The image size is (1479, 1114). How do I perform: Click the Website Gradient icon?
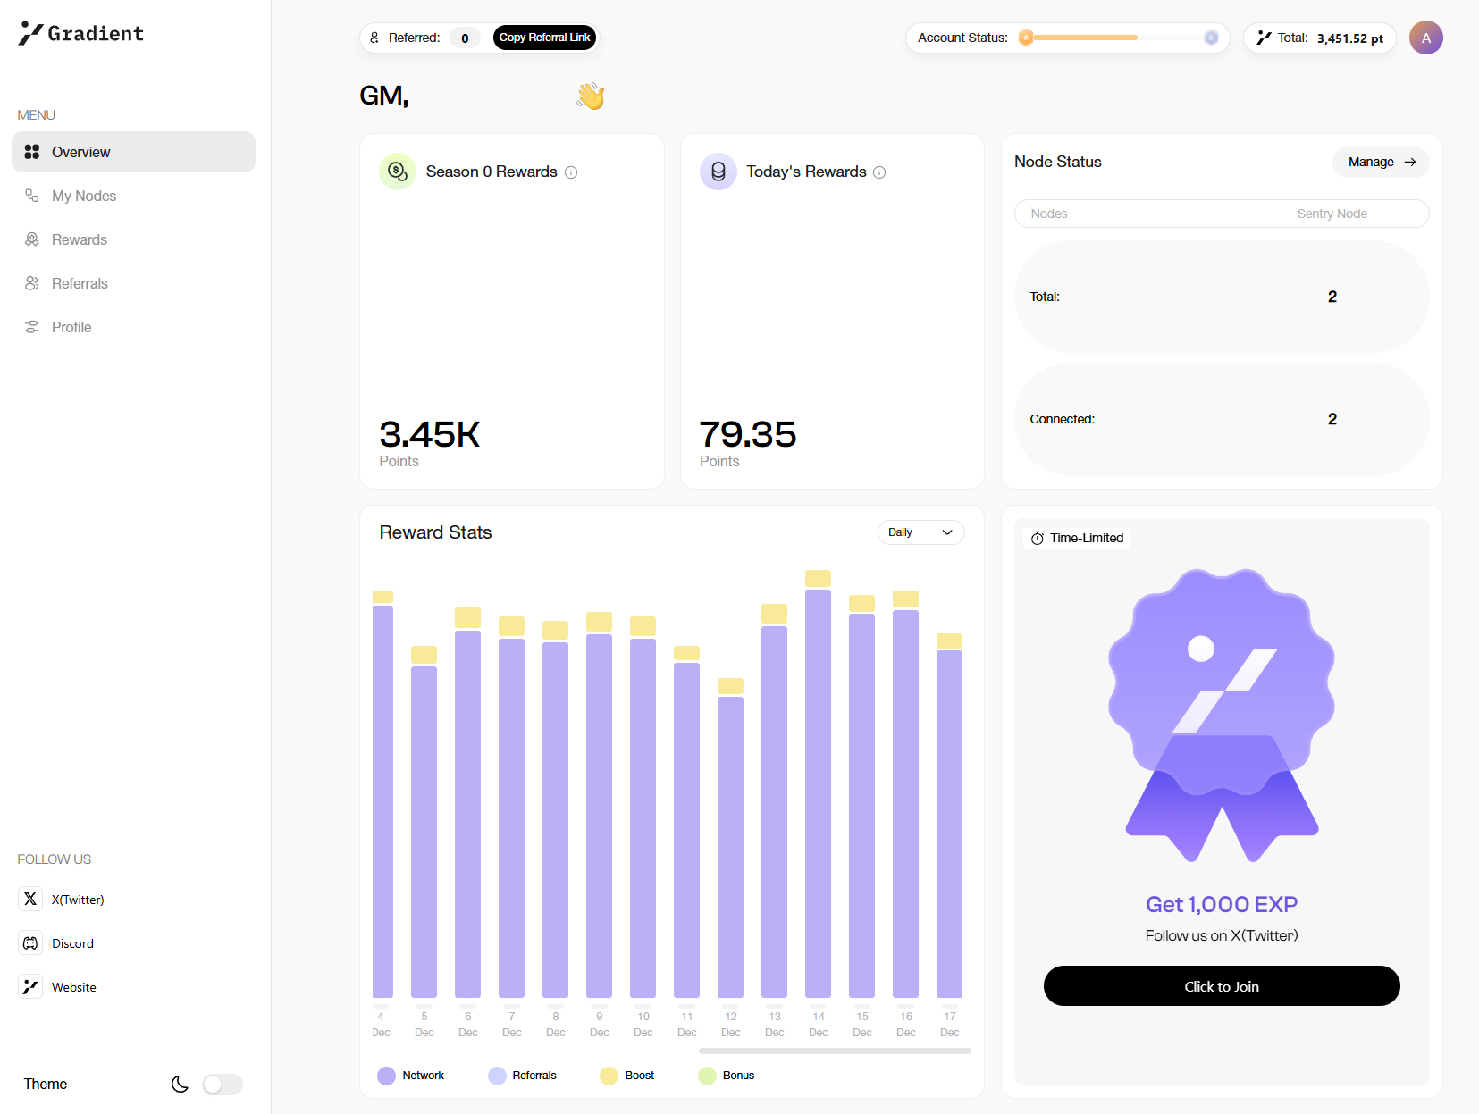point(30,986)
